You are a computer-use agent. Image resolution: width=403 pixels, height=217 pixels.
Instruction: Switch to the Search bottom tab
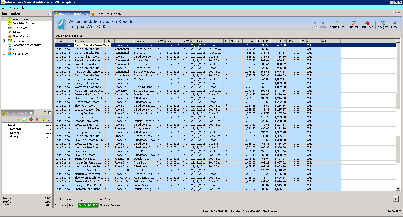pos(72,205)
